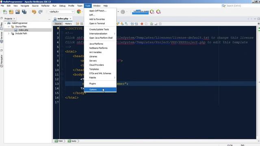Viewport: 260px width, 146px height.
Task: Click the lightbulb hint on line 1
Action: (x=58, y=28)
